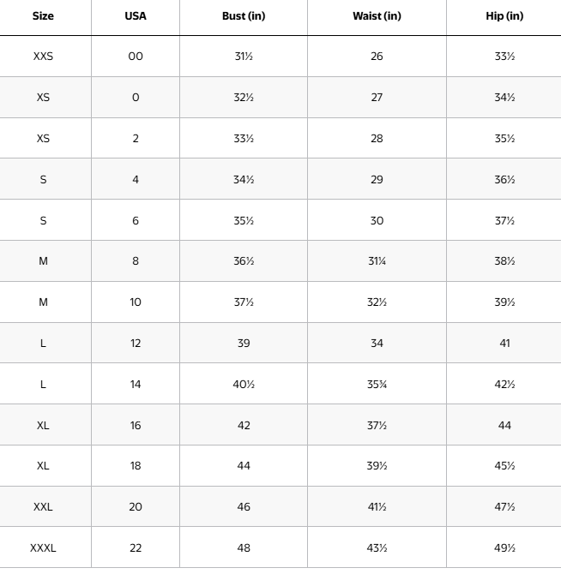The height and width of the screenshot is (574, 561).
Task: Click the 31¼ waist measurement
Action: (377, 261)
